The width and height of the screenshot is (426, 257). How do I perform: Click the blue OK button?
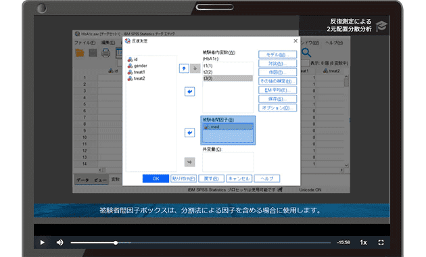(x=156, y=179)
